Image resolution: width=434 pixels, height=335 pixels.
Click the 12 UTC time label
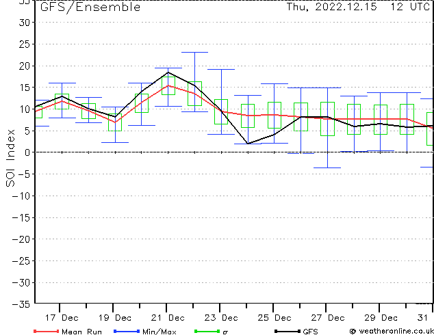coord(410,7)
